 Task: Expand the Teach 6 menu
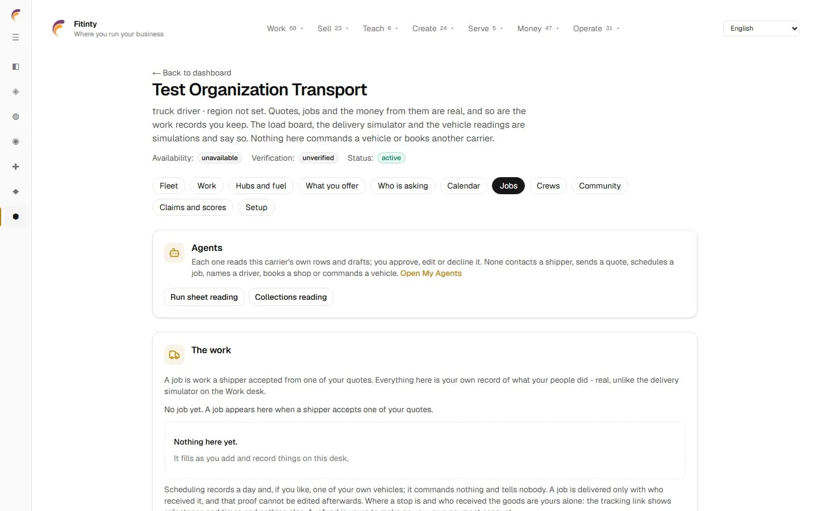380,28
